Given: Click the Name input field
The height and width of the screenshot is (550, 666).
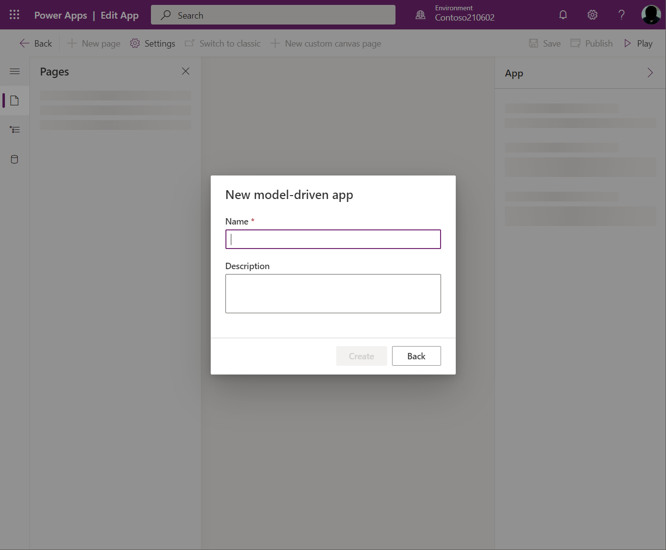Looking at the screenshot, I should (x=333, y=239).
